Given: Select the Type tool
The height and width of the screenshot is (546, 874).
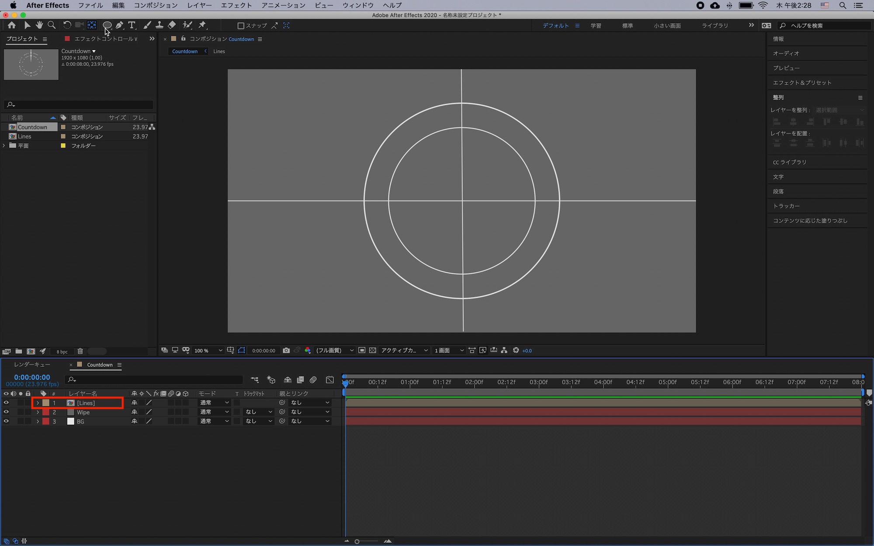Looking at the screenshot, I should [x=132, y=25].
